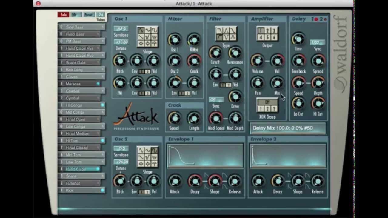This screenshot has width=388, height=218.
Task: Toggle Osc 2 Pitch envelope 1/2 switch
Action: (x=145, y=192)
